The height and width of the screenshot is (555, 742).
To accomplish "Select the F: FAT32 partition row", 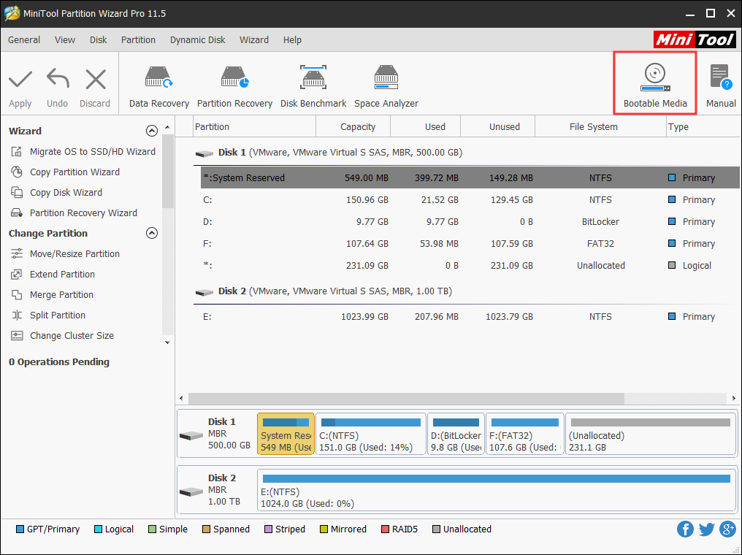I will coord(470,244).
